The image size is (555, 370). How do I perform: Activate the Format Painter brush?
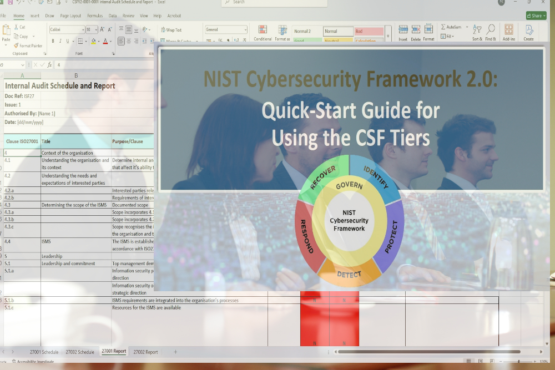tap(16, 45)
